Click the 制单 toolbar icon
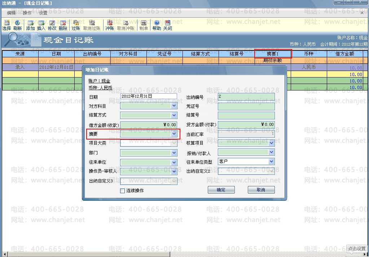Screen dimensions: 369x257 (x=144, y=25)
